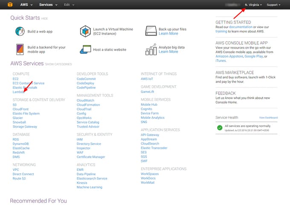Open the SNS service
Viewport: 290px width, 208px height.
(x=144, y=122)
